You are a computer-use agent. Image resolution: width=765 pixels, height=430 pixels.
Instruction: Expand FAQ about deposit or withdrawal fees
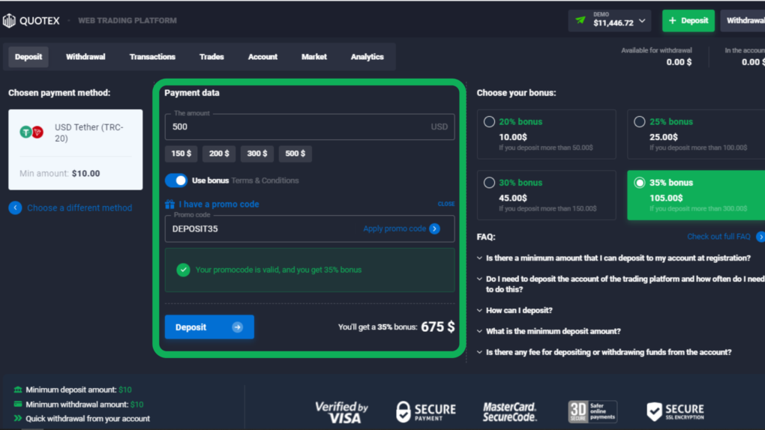604,352
